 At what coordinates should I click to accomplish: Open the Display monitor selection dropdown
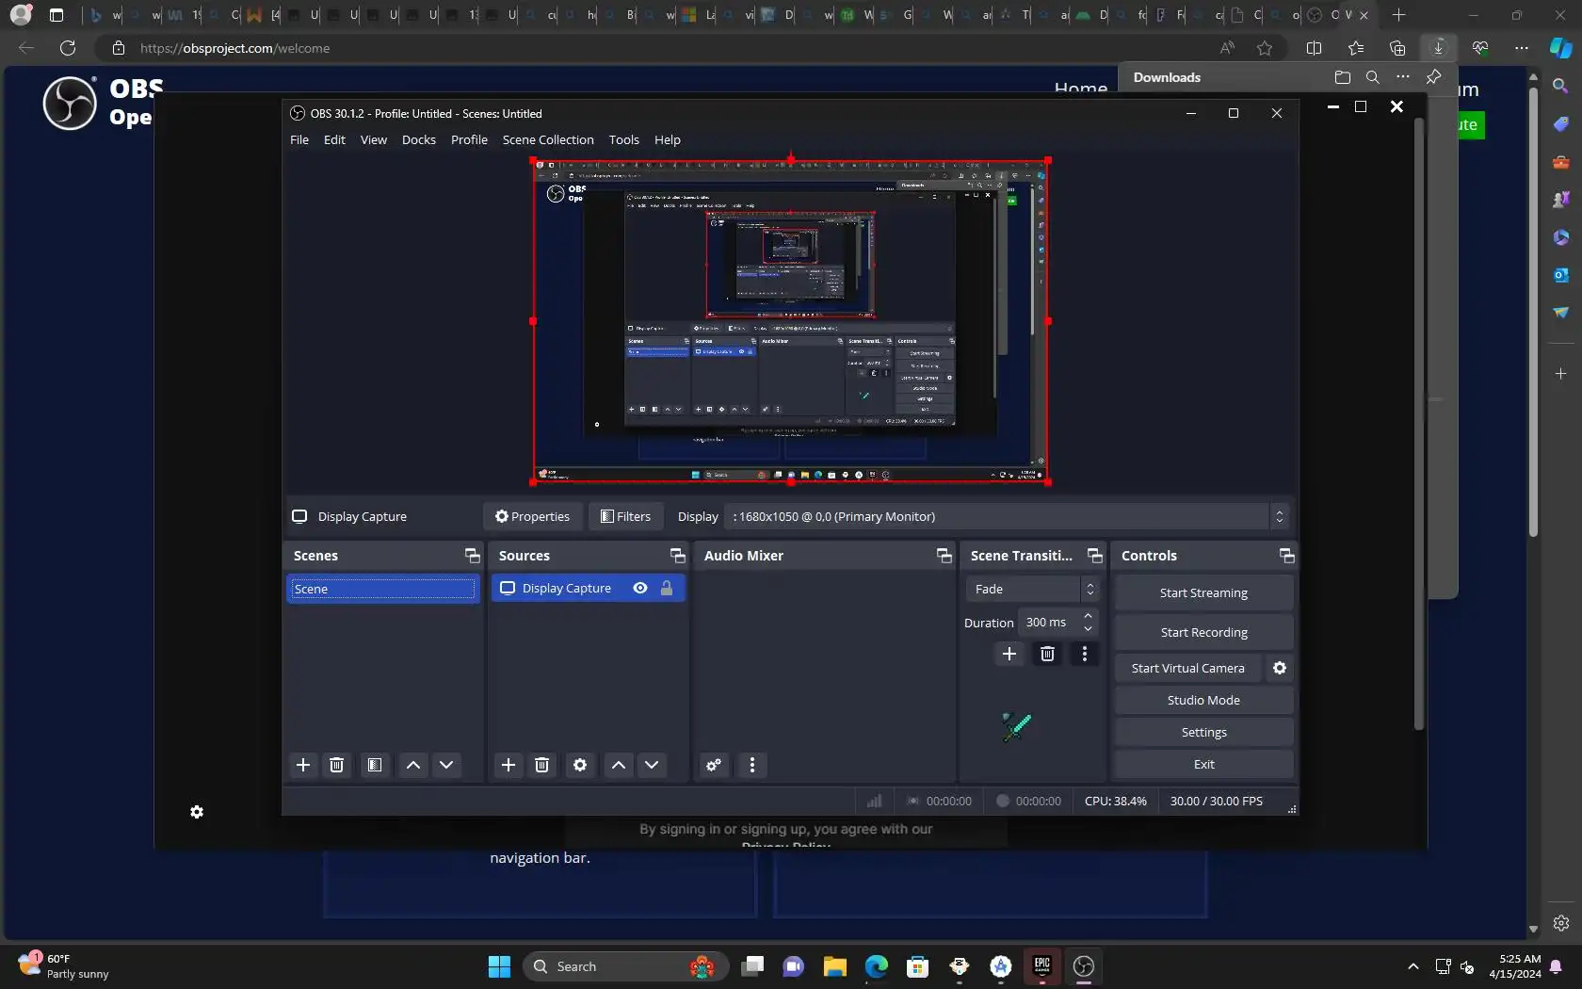(1007, 516)
